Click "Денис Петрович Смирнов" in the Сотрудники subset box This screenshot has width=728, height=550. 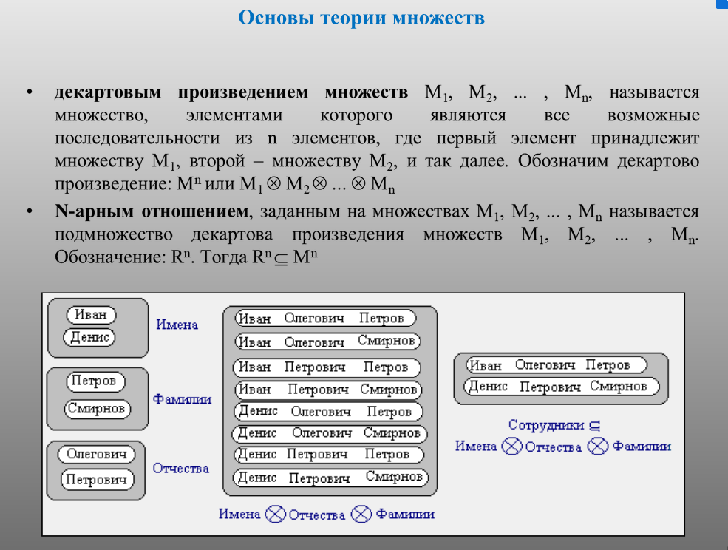(561, 387)
